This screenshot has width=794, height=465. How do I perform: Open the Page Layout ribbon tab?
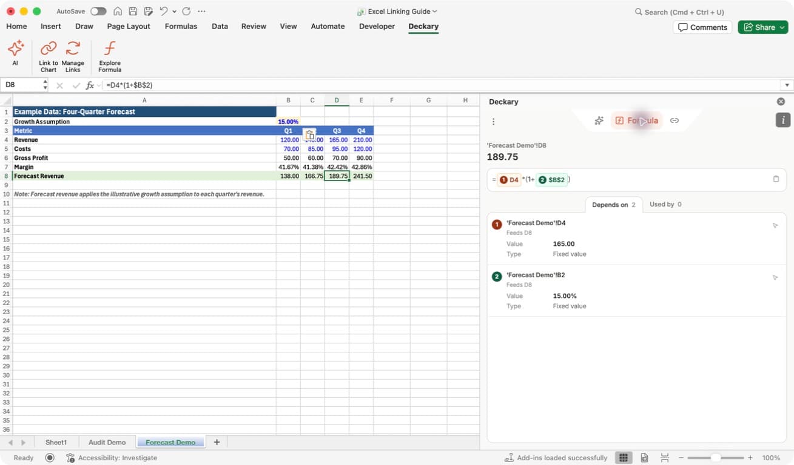(129, 27)
